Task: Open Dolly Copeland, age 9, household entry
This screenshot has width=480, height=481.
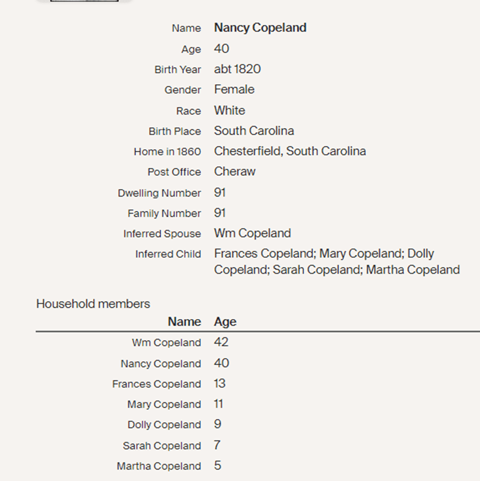Action: point(164,425)
